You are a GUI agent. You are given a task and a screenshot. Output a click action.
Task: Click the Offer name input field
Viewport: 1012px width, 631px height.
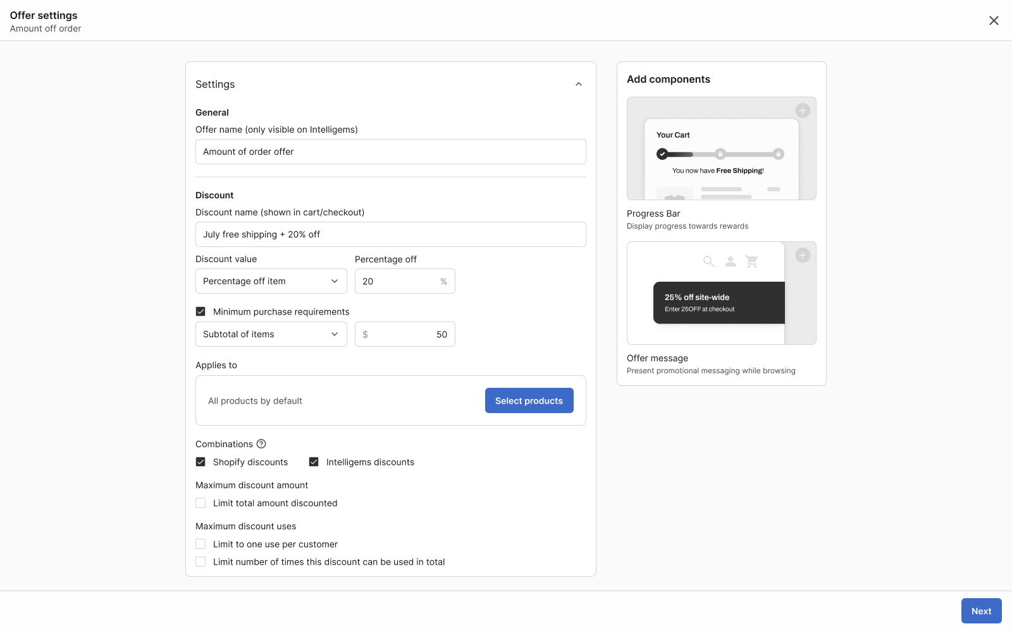[390, 152]
